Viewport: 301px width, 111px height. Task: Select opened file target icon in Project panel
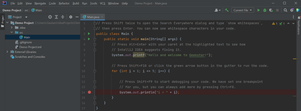(x=50, y=17)
